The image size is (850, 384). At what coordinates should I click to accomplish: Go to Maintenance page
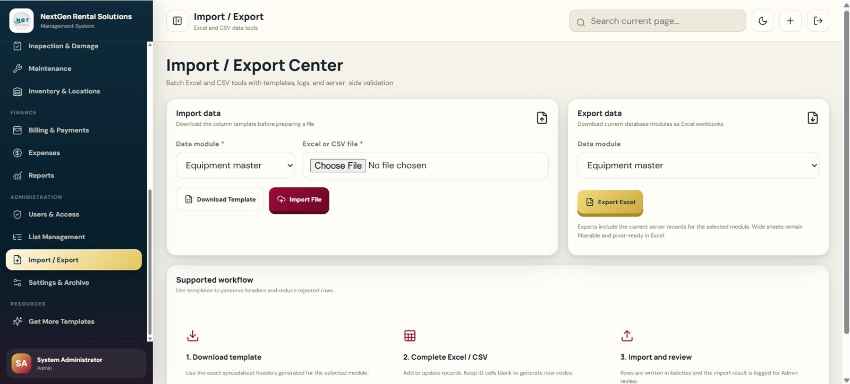[74, 68]
